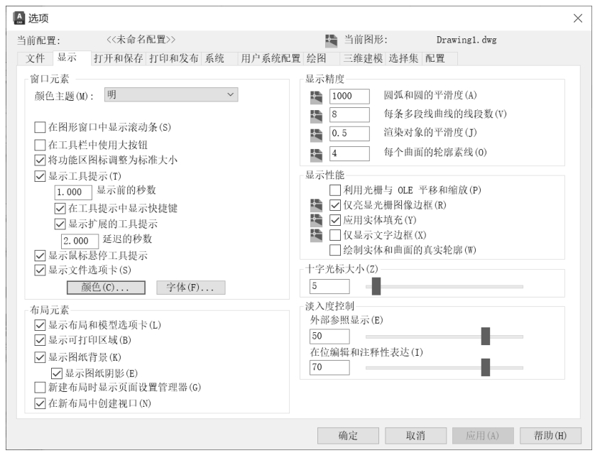Click the 应用(A) button
The image size is (595, 453).
click(x=483, y=435)
